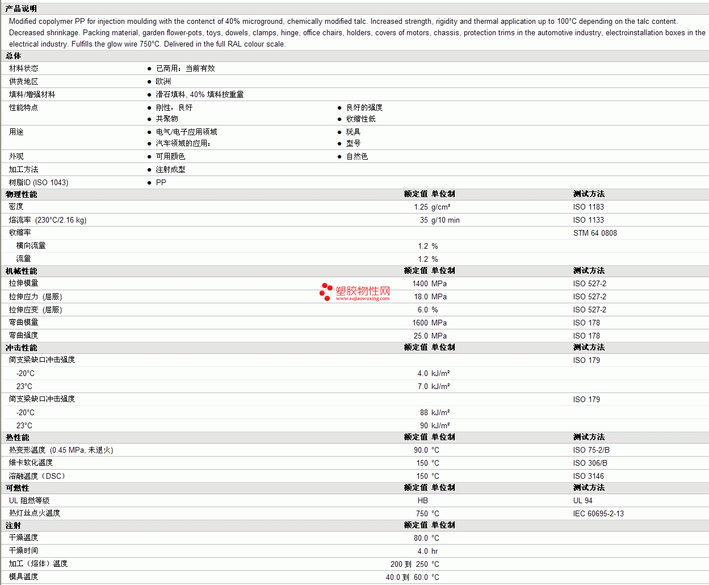The height and width of the screenshot is (585, 709).
Task: Click the impact value '90 kJ/m²'
Action: [x=435, y=426]
